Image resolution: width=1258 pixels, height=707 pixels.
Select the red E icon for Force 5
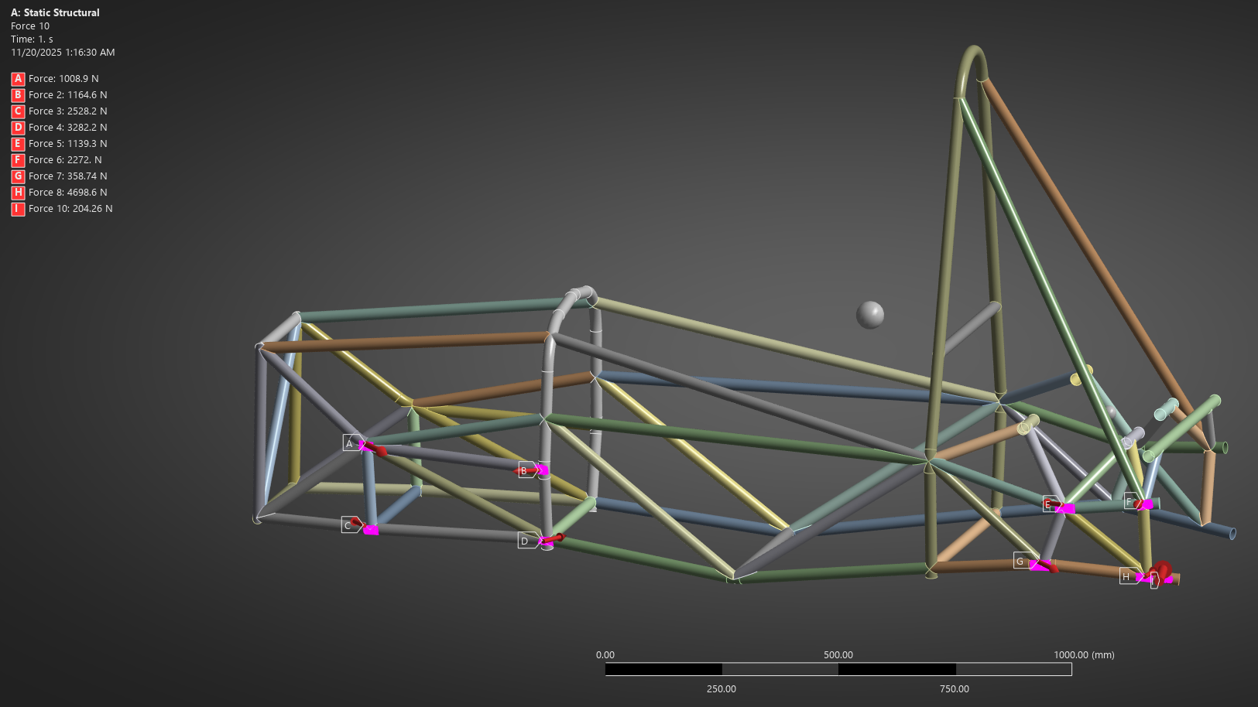17,143
